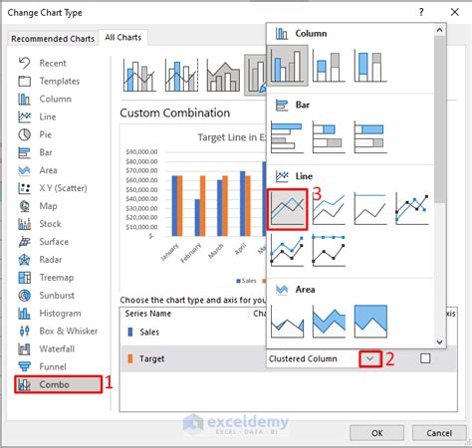Click the gallery scrollbar thumb
Image resolution: width=472 pixels, height=448 pixels.
(440, 118)
